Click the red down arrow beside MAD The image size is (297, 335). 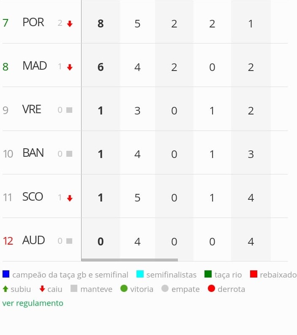tap(70, 67)
